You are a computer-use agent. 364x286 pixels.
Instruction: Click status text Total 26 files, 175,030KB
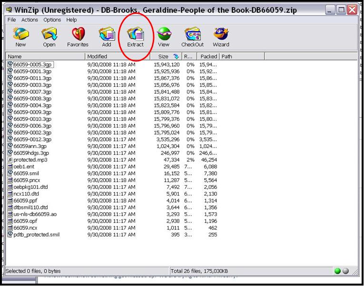click(199, 271)
